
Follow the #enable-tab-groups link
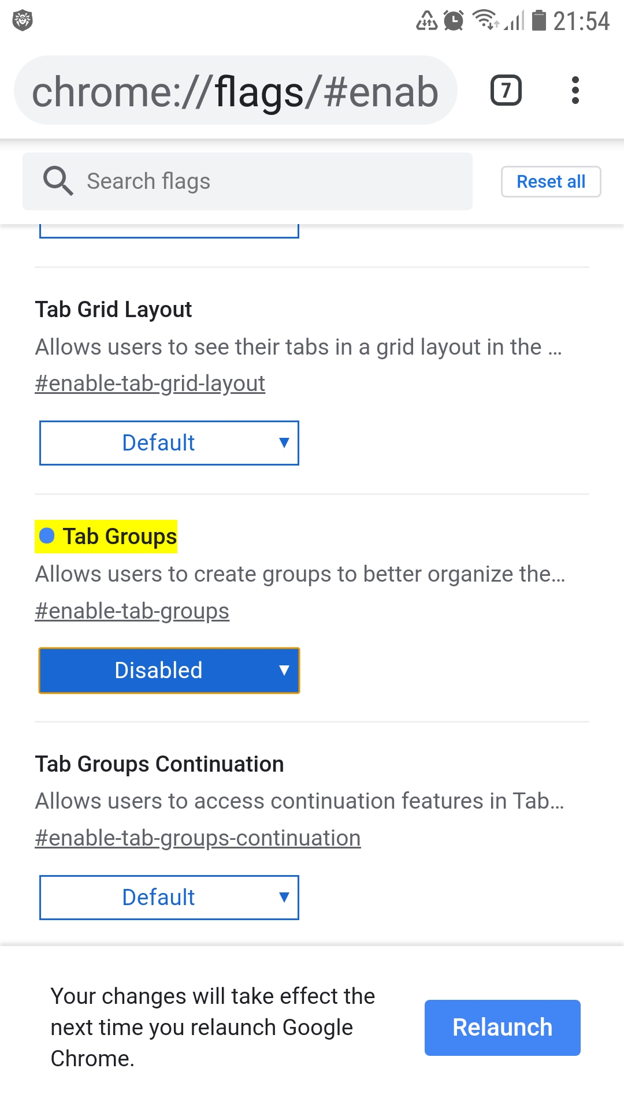coord(132,611)
